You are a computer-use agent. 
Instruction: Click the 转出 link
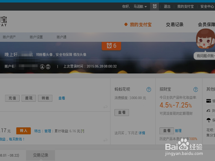(37, 131)
